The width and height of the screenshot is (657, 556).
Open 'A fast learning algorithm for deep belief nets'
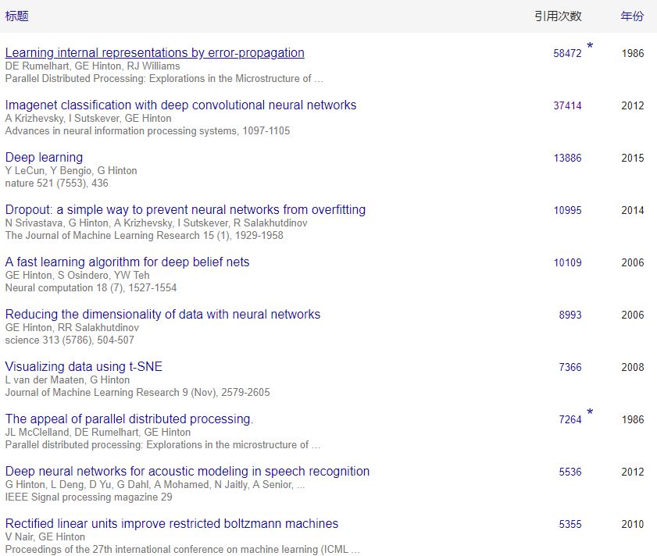tap(127, 262)
